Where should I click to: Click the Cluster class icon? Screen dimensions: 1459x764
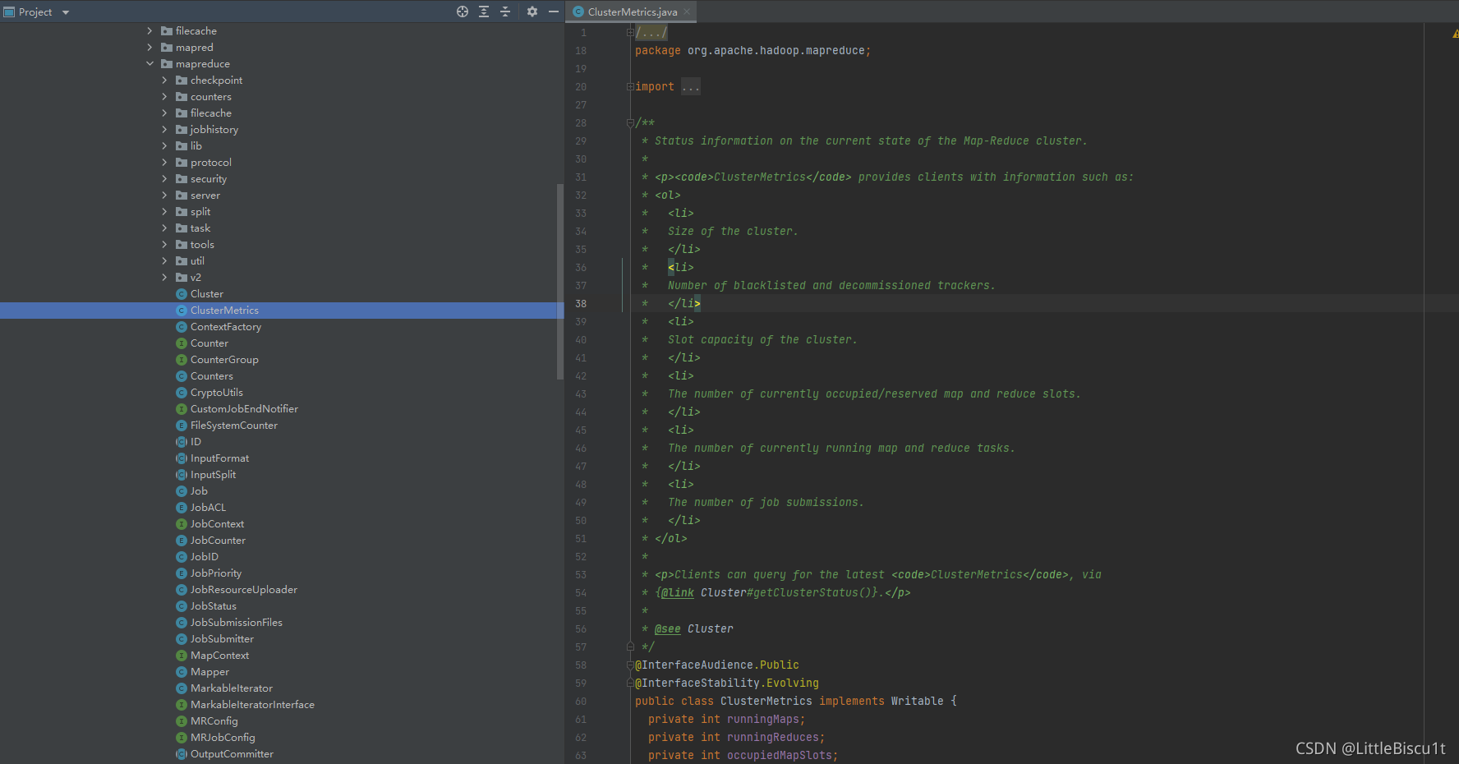[182, 293]
